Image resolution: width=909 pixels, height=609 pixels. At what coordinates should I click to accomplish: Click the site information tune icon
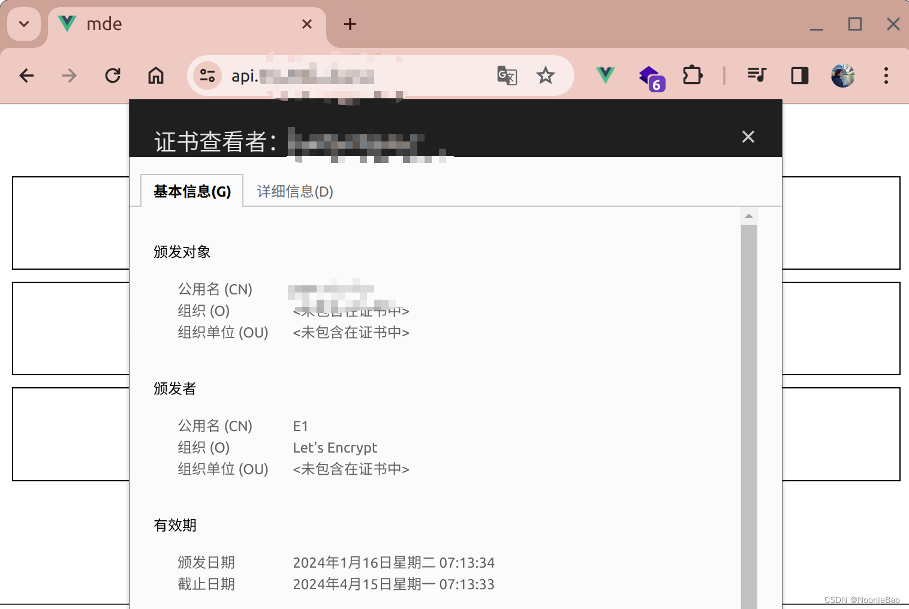click(207, 76)
